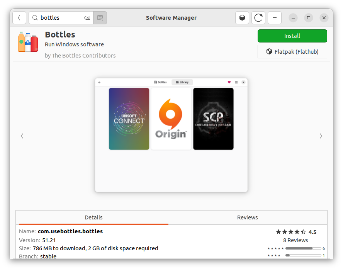The height and width of the screenshot is (270, 343).
Task: Click the five-star rating bar
Action: [303, 248]
